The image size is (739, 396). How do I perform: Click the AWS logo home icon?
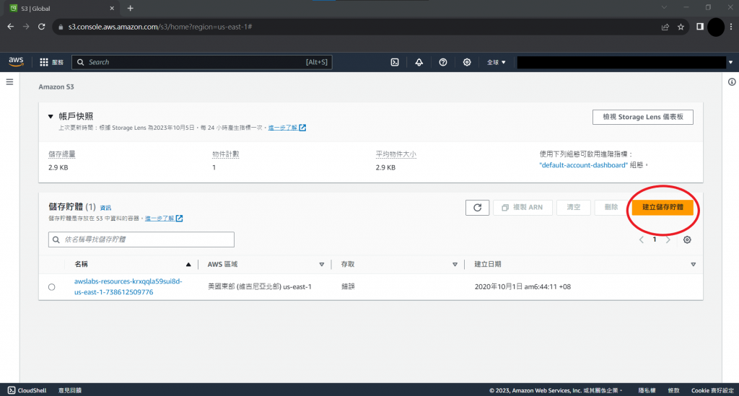tap(16, 62)
